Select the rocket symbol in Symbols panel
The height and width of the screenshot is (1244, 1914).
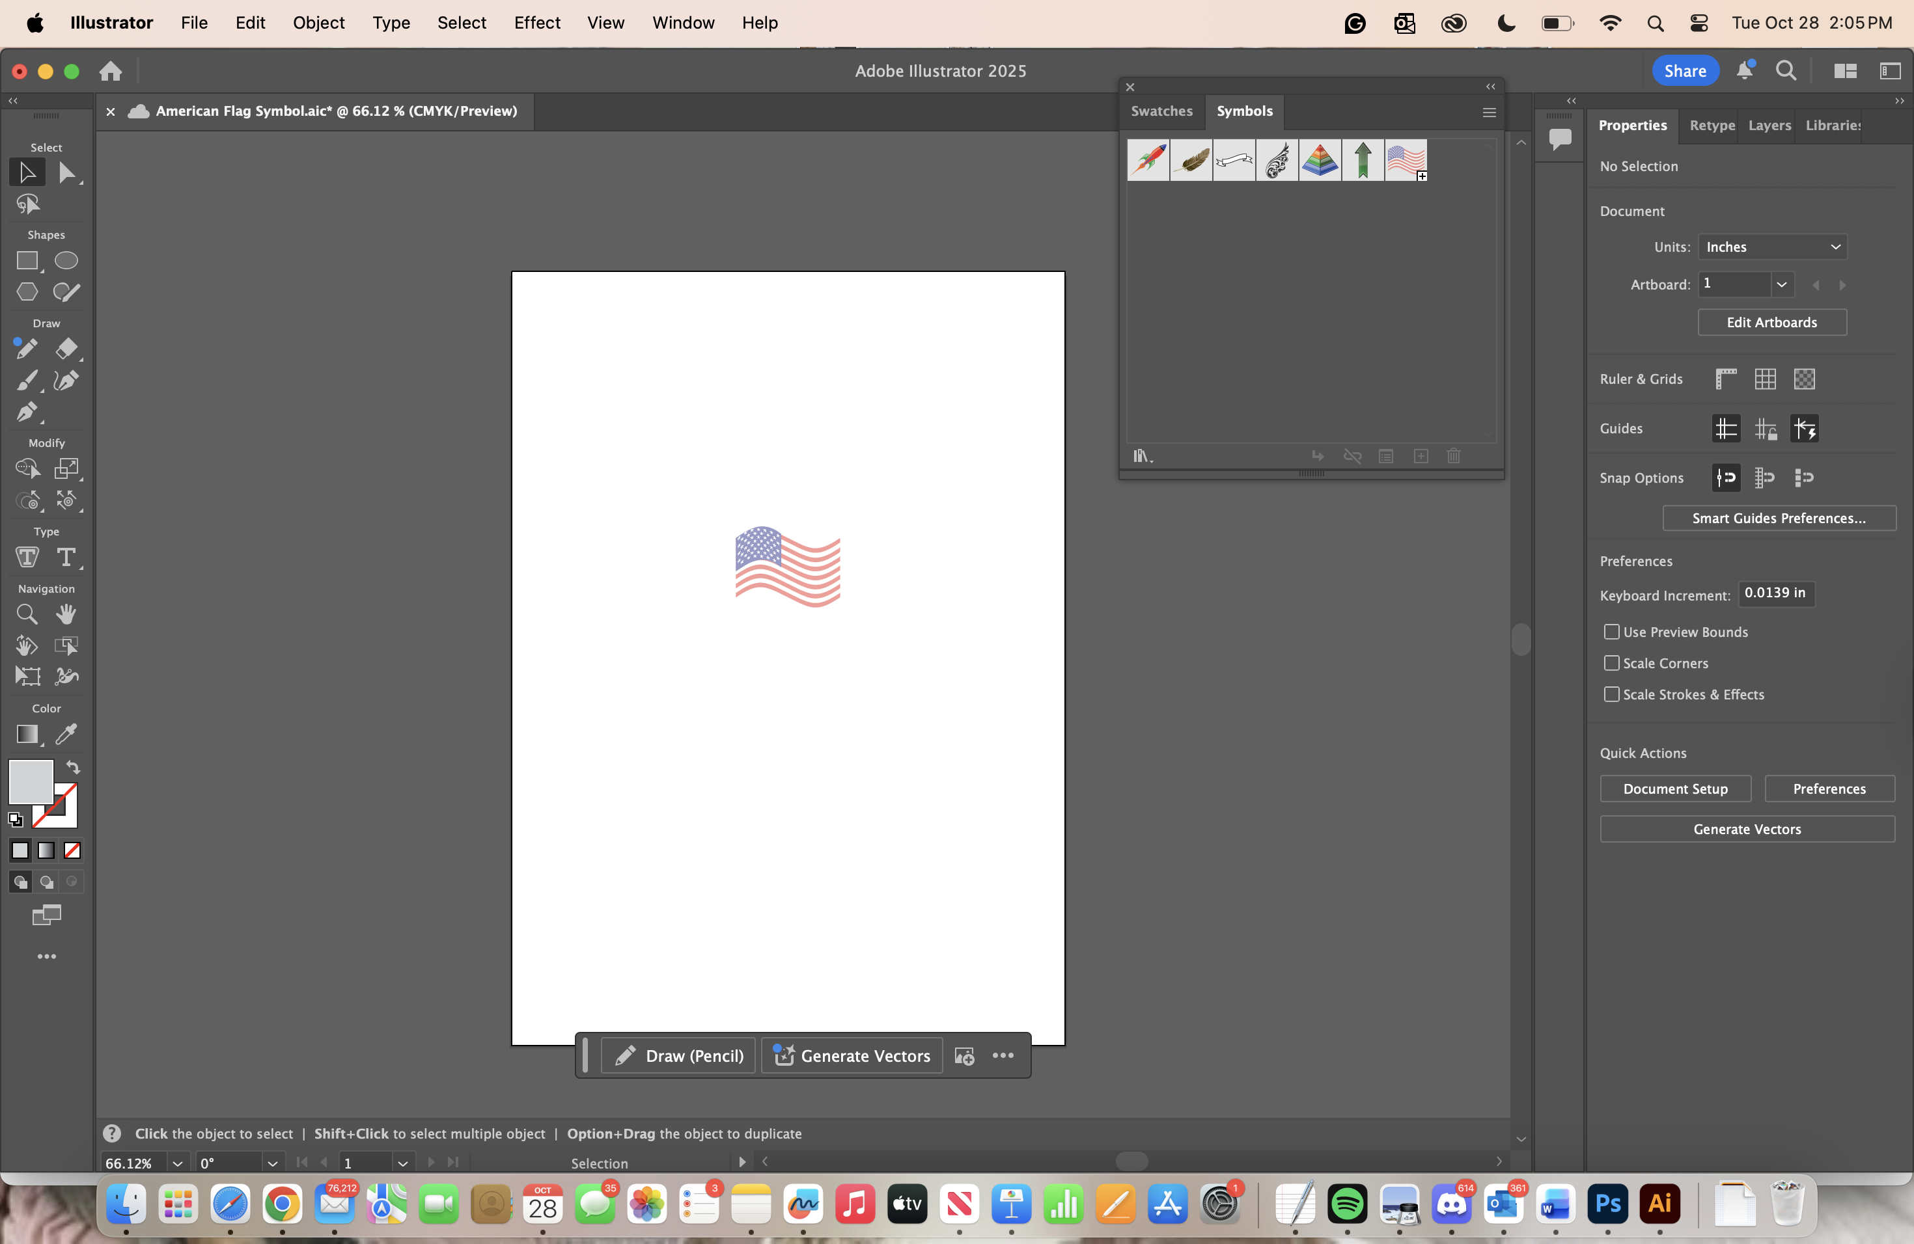coord(1148,161)
